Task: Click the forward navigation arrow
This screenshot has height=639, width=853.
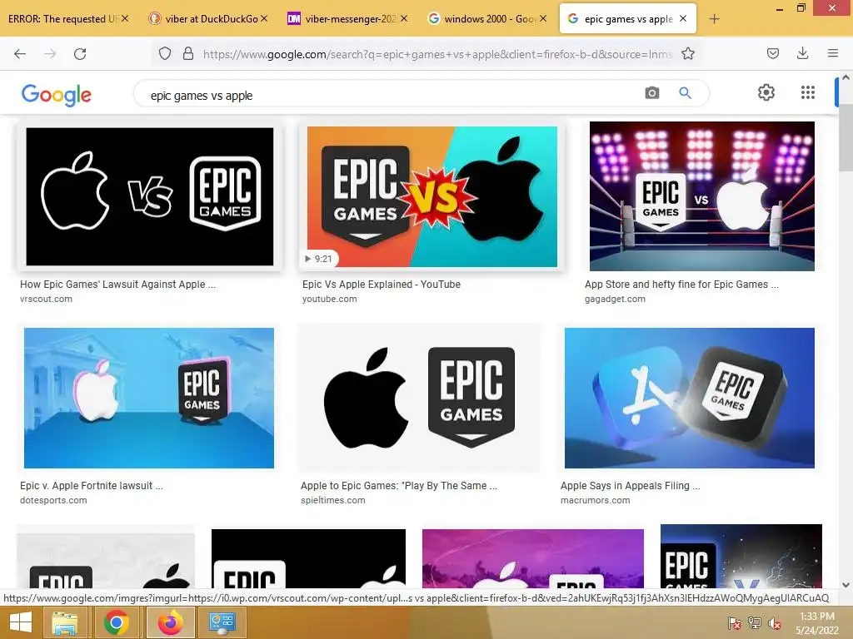Action: coord(50,54)
